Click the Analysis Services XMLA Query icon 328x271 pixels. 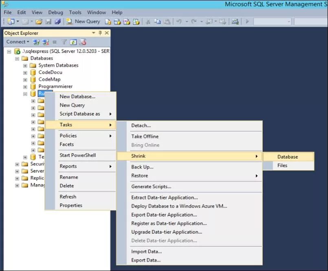pyautogui.click(x=136, y=22)
